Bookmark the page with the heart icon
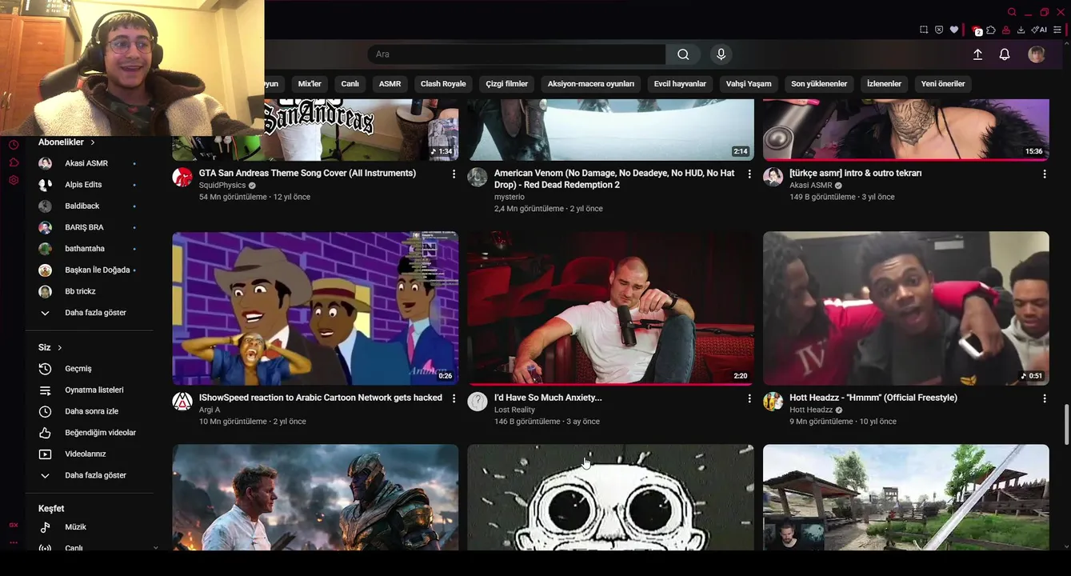This screenshot has width=1071, height=576. pos(954,30)
